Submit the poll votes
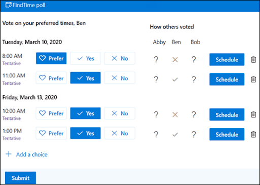The width and height of the screenshot is (260, 185). point(20,178)
